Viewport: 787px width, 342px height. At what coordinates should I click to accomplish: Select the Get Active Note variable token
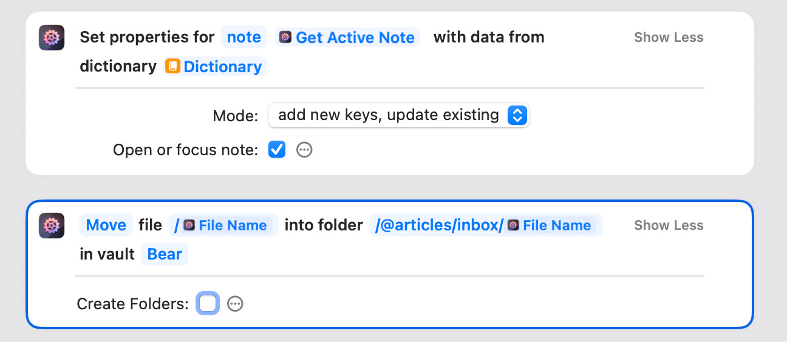[348, 38]
